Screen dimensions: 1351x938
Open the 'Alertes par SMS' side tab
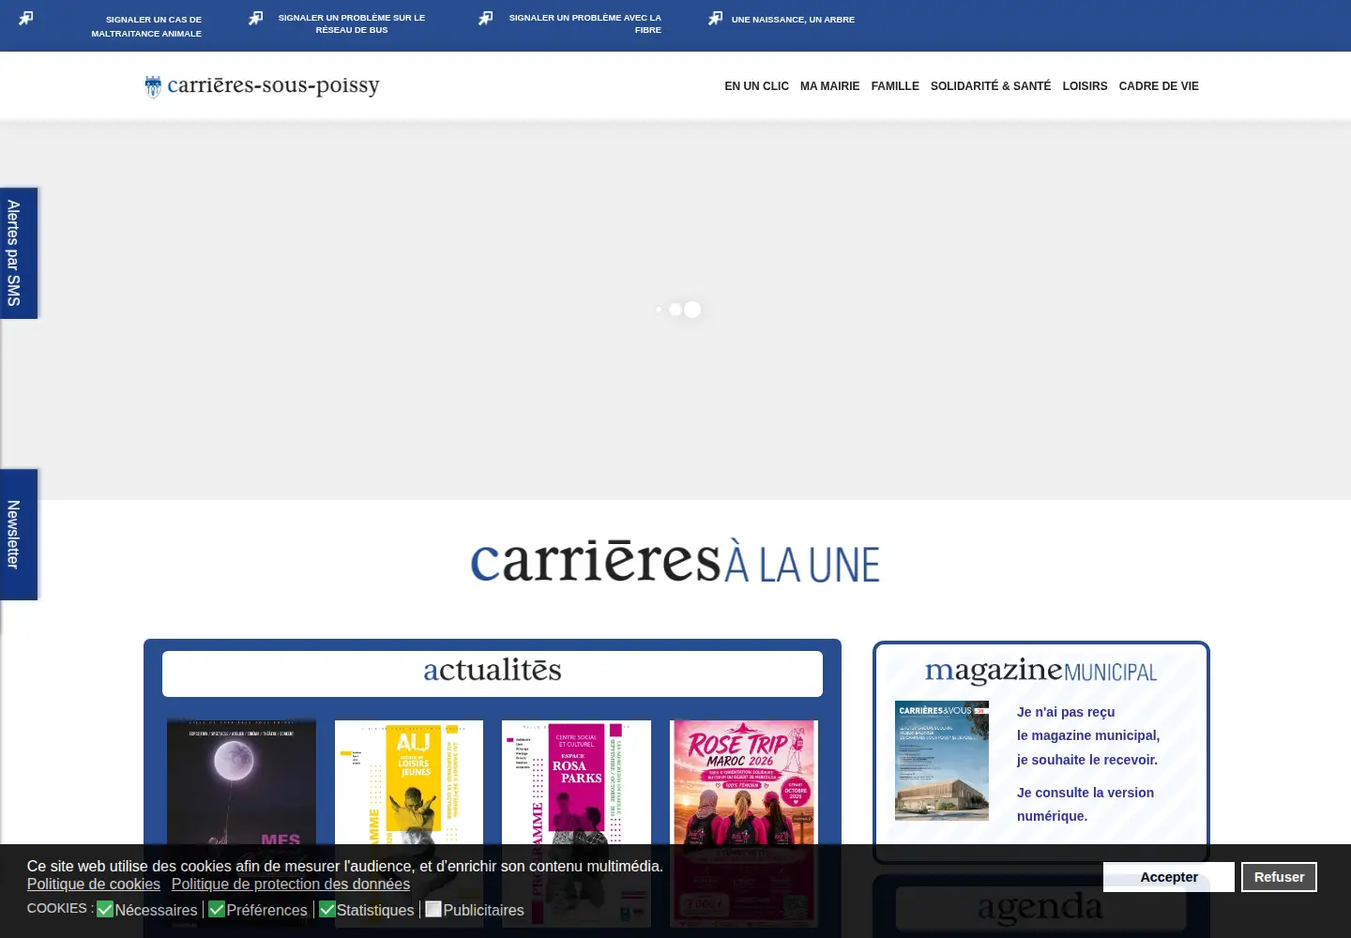click(19, 253)
